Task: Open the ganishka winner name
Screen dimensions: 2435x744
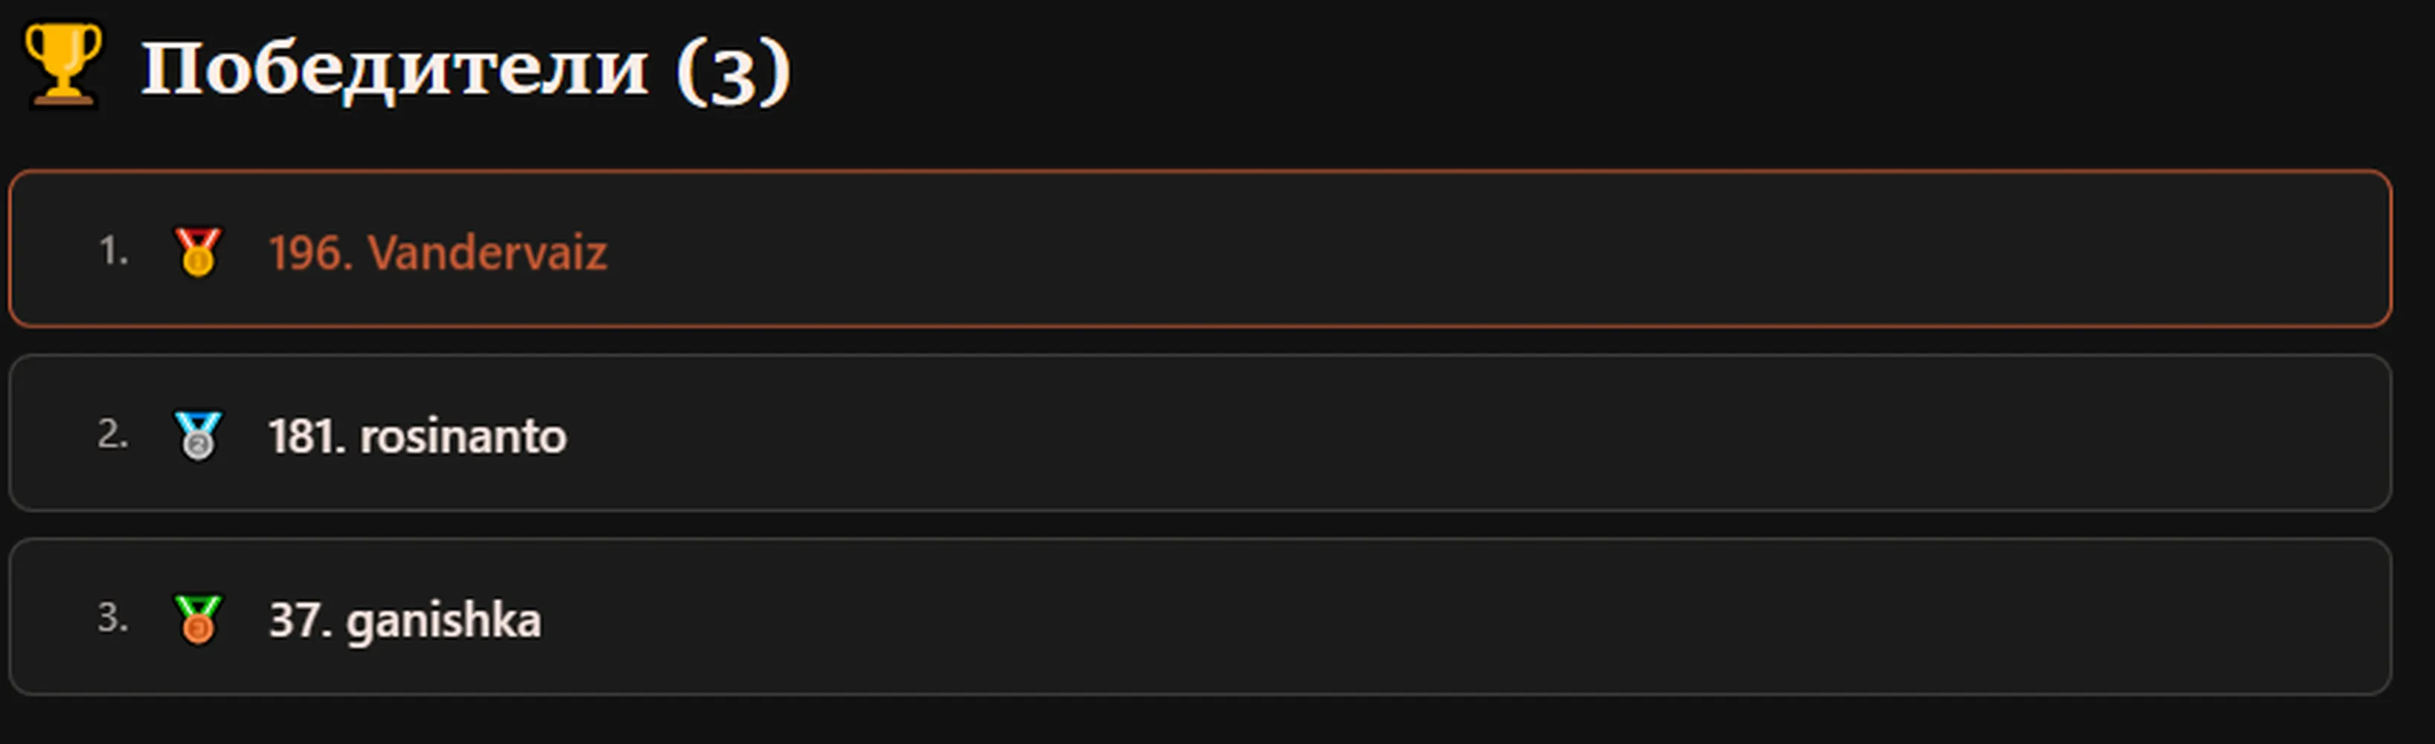Action: 443,621
